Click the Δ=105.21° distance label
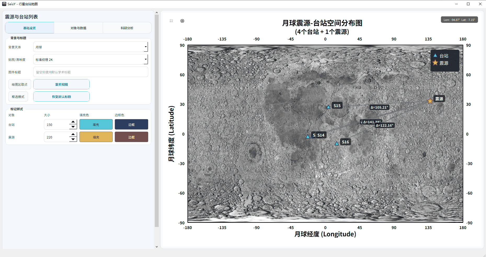486x257 pixels. point(379,107)
